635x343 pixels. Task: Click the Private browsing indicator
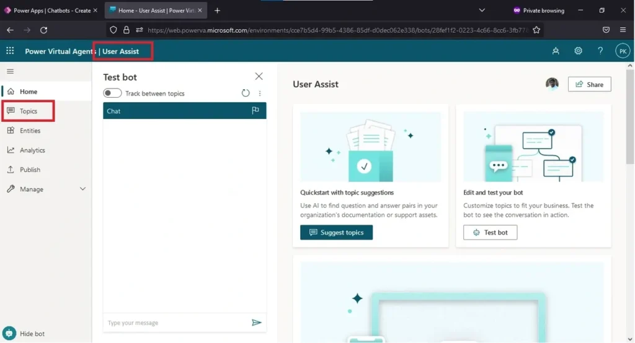539,11
